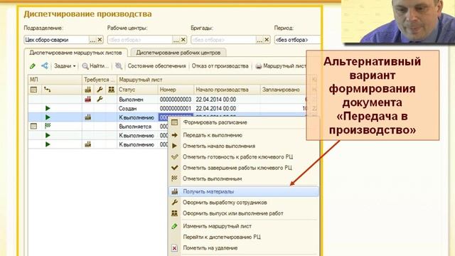The image size is (455, 256).
Task: Click the Выполнен status cell
Action: 137,100
